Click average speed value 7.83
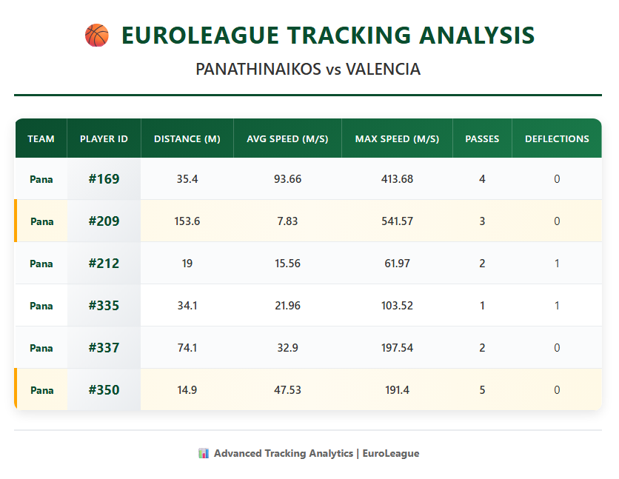This screenshot has height=479, width=619. [287, 221]
